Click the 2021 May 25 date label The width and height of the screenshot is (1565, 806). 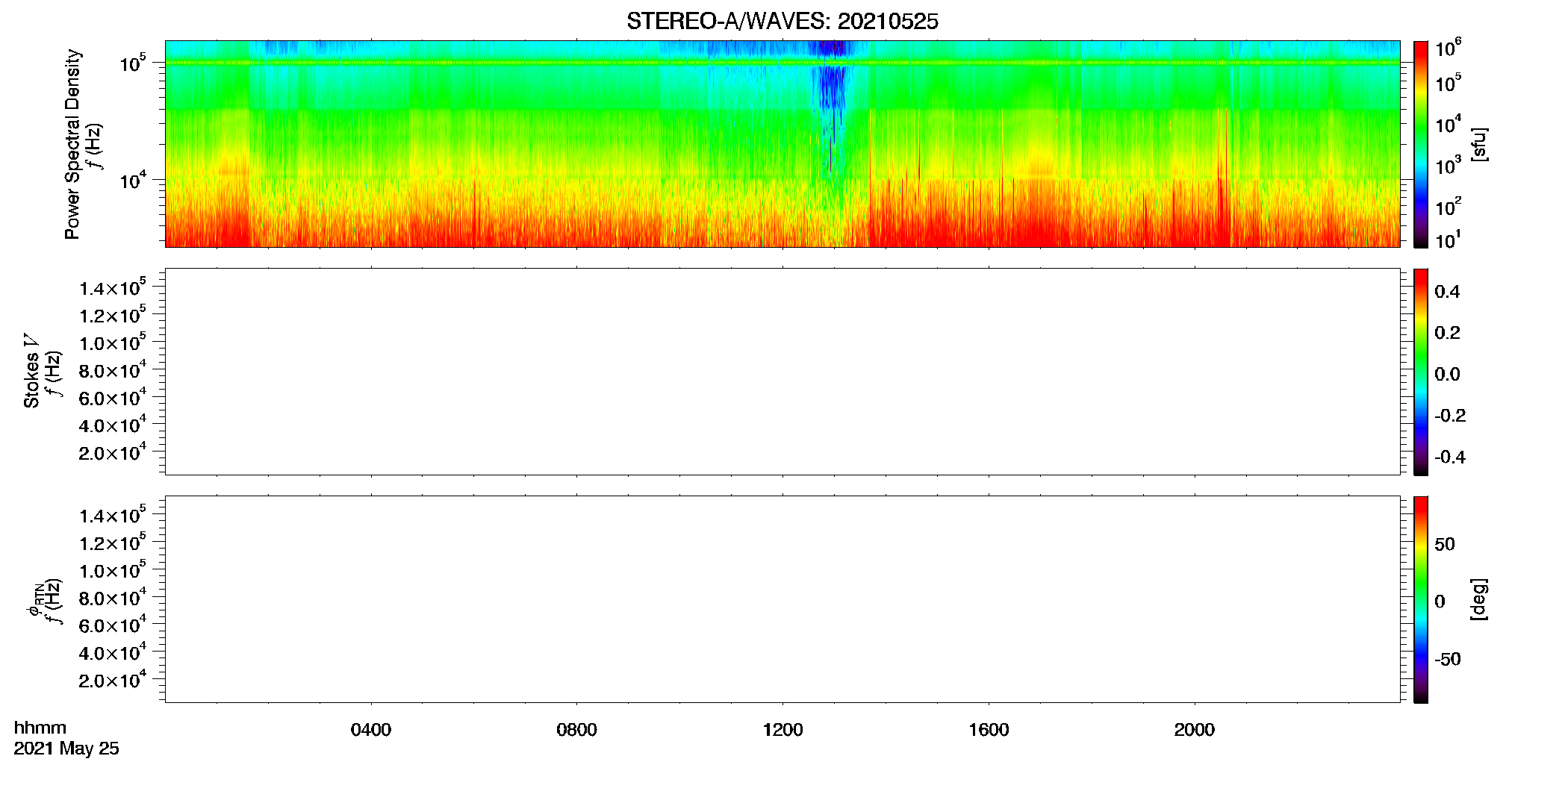66,749
